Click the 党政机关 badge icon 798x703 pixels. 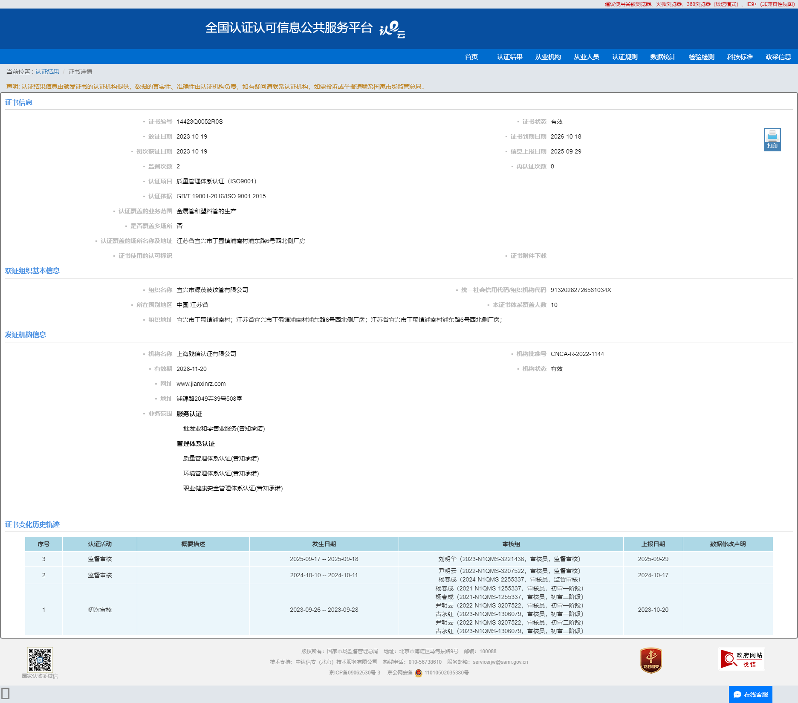(x=651, y=660)
